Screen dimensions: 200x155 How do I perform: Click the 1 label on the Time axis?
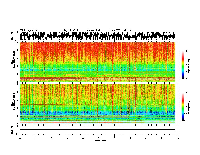coord(36,138)
